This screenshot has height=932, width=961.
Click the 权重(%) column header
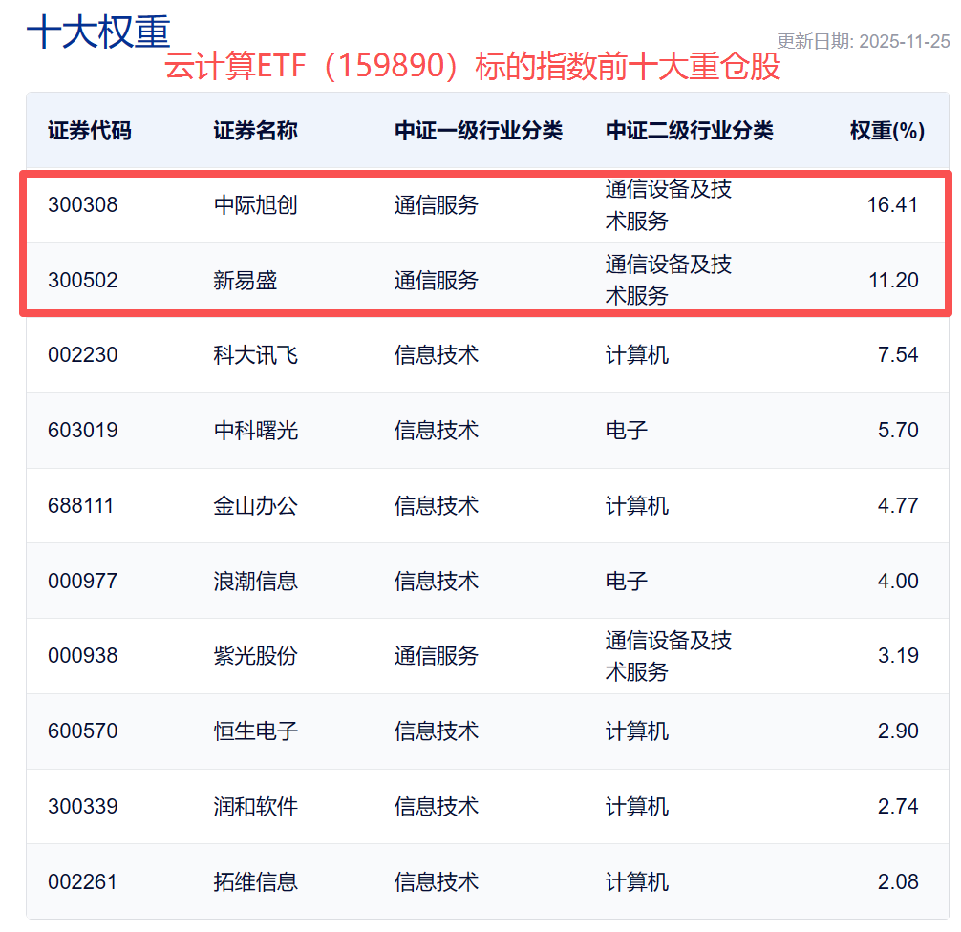pyautogui.click(x=886, y=131)
